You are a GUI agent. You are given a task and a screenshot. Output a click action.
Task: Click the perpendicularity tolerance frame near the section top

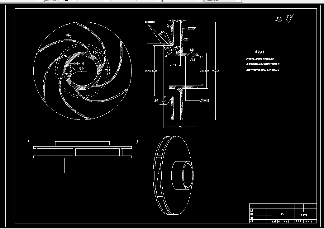192,29
